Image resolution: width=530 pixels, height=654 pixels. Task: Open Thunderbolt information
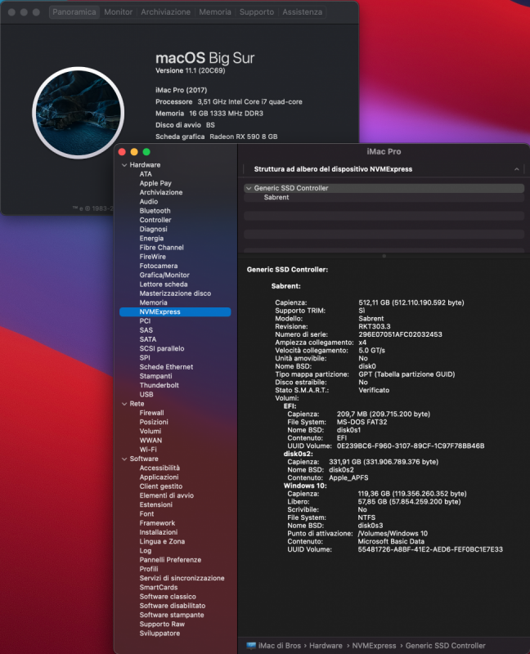[x=159, y=385]
